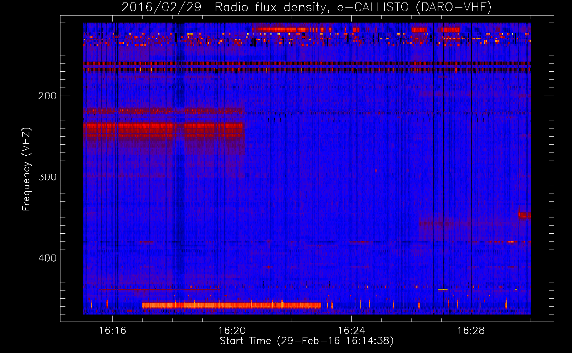Click the 300 frequency tick label

(x=47, y=177)
